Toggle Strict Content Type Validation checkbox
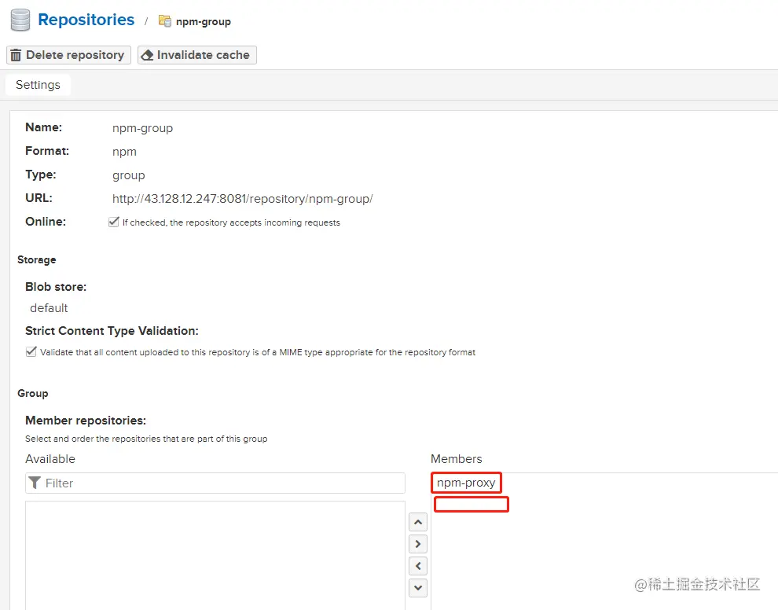778x610 pixels. tap(31, 352)
